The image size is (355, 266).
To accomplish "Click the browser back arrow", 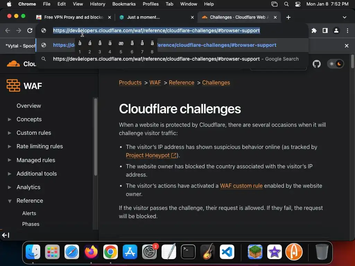I will click(8, 30).
